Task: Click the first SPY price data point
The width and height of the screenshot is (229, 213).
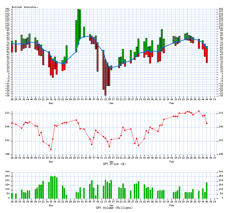Action: click(x=12, y=123)
